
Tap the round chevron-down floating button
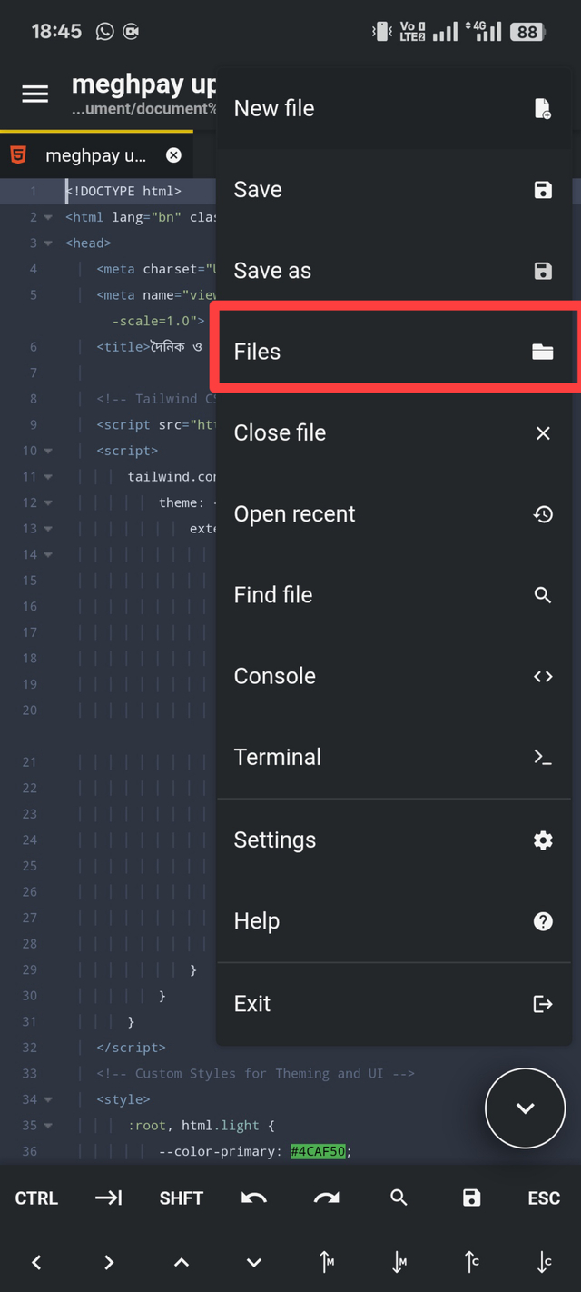525,1108
